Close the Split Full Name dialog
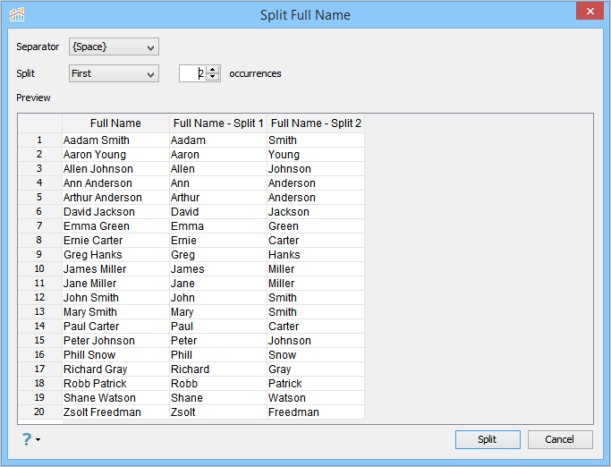Screen dimensions: 611x467 (589, 13)
